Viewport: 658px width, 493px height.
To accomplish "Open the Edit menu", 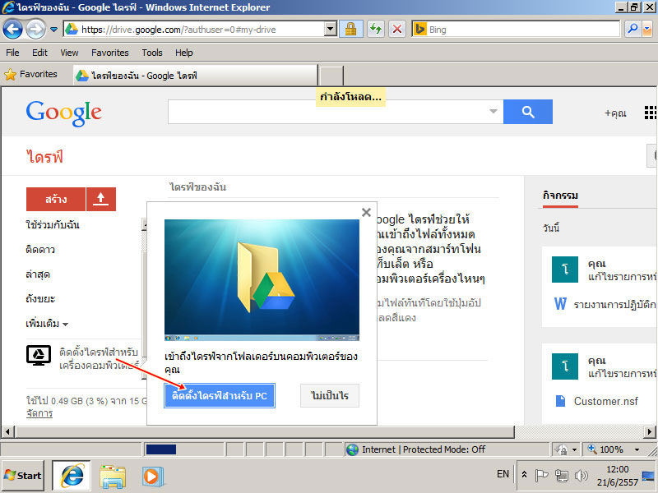I will tap(39, 53).
